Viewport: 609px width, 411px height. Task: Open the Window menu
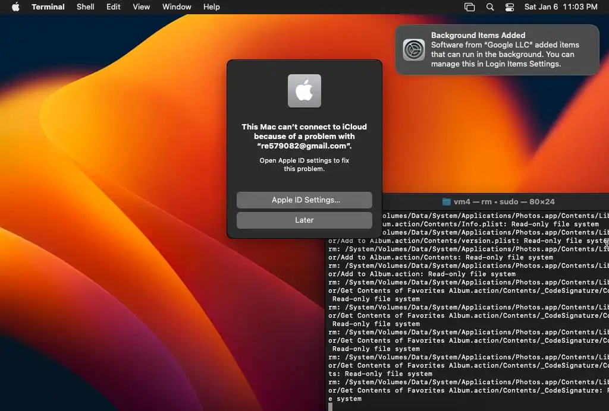[x=177, y=7]
